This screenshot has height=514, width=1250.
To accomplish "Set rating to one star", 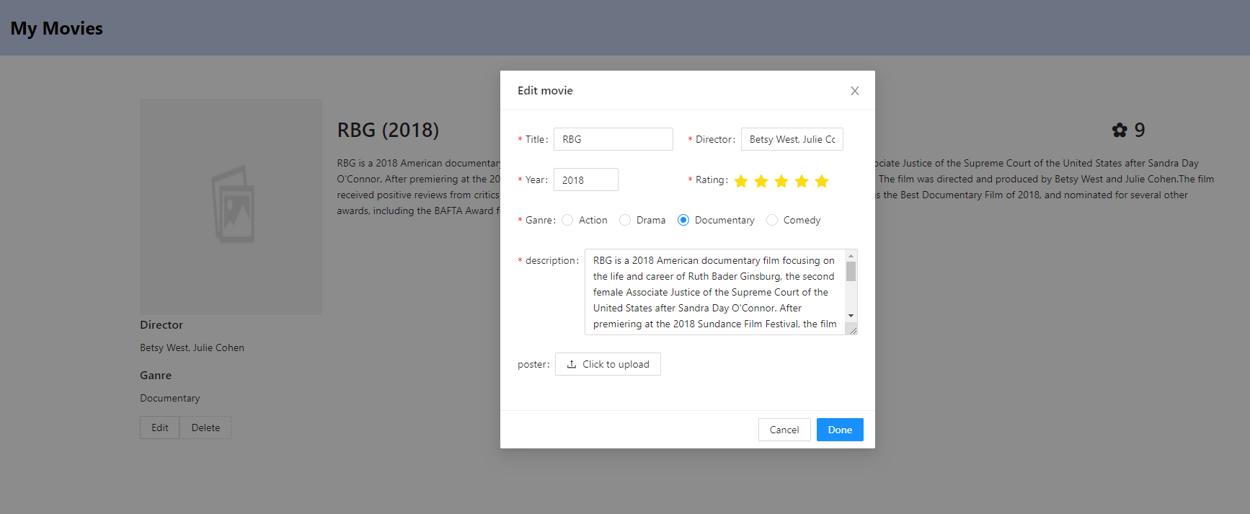I will (x=741, y=181).
